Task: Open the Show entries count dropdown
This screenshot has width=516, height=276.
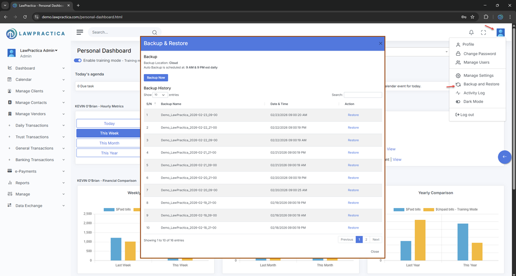Action: coord(160,95)
